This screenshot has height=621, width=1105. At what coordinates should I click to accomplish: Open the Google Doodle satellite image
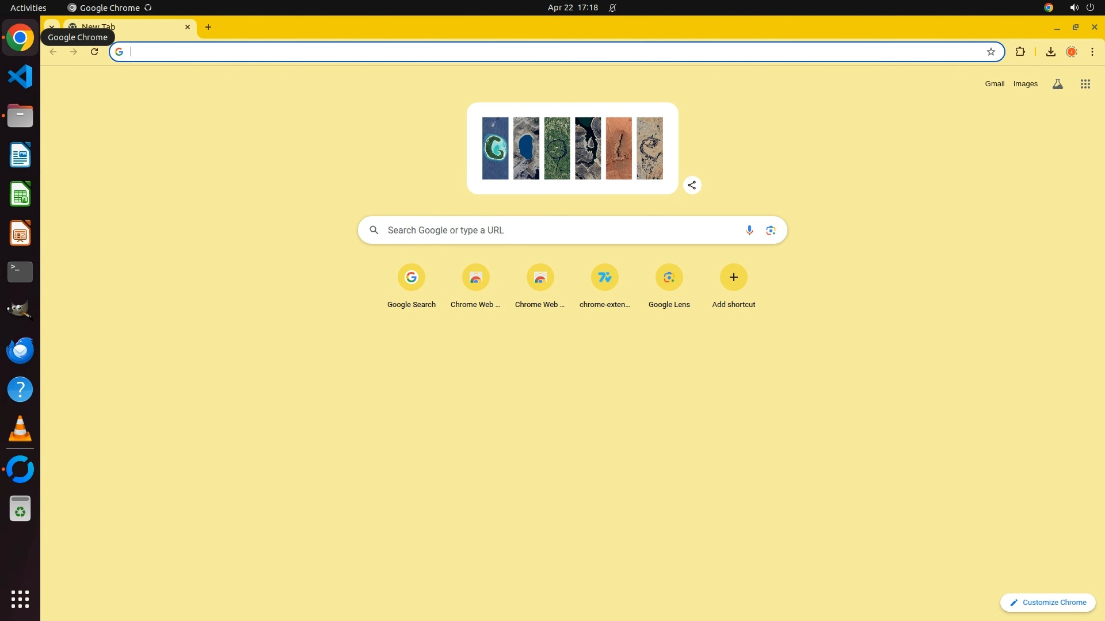(572, 148)
